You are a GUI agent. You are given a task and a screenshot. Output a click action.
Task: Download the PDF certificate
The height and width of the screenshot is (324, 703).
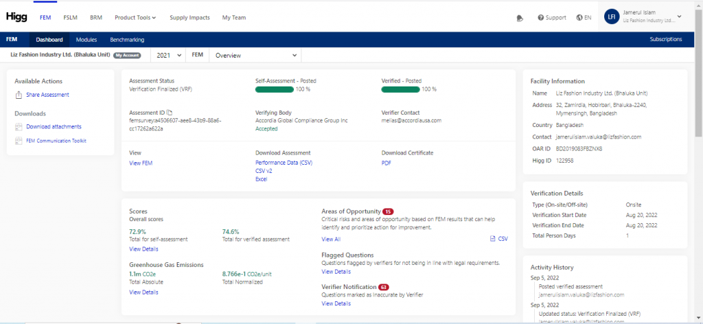(386, 163)
